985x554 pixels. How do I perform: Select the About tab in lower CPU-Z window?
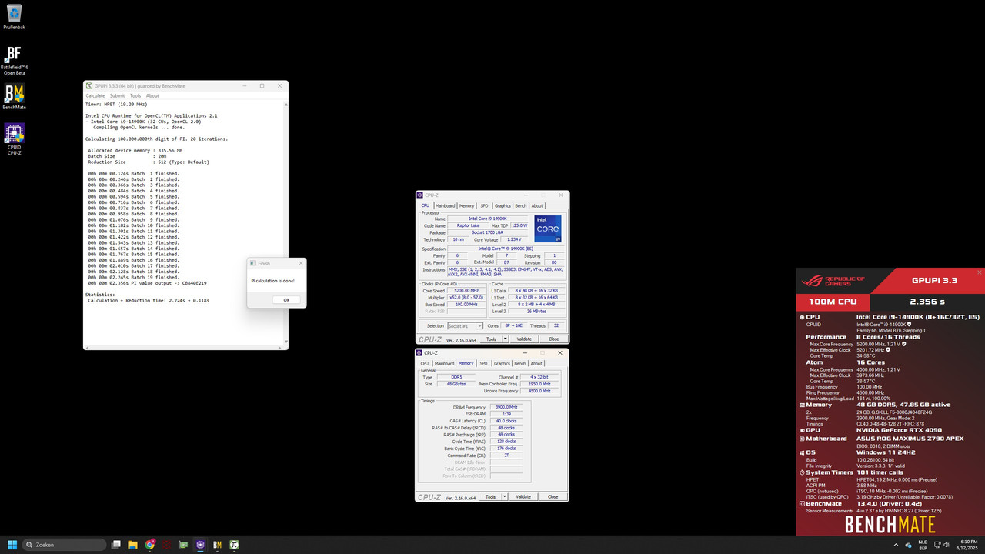point(536,363)
